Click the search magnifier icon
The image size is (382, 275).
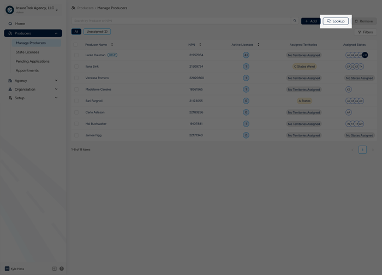tap(295, 21)
